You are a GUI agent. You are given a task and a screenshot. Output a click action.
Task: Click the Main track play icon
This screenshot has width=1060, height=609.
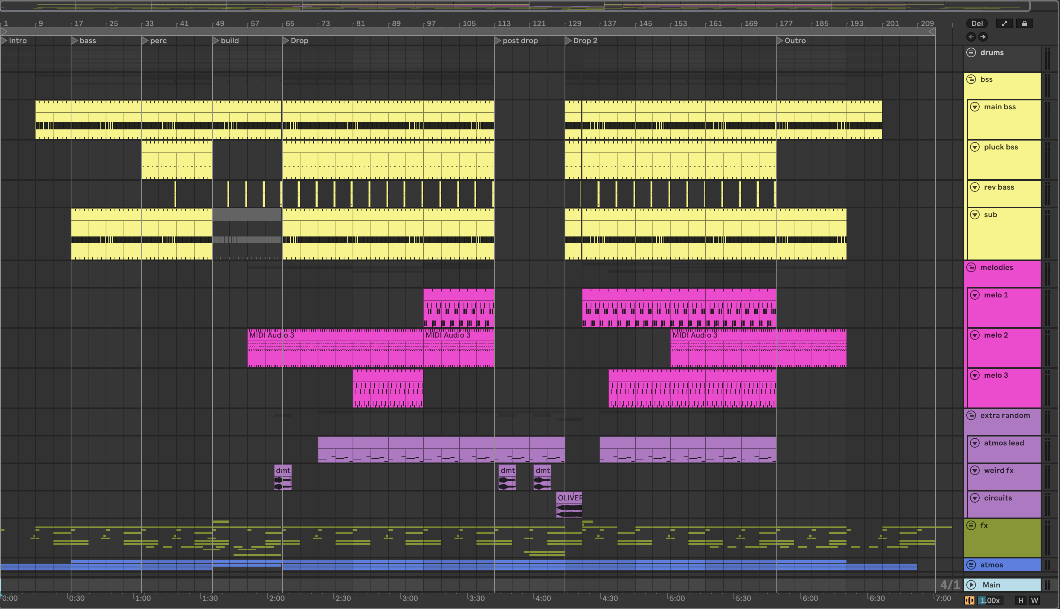(x=971, y=585)
